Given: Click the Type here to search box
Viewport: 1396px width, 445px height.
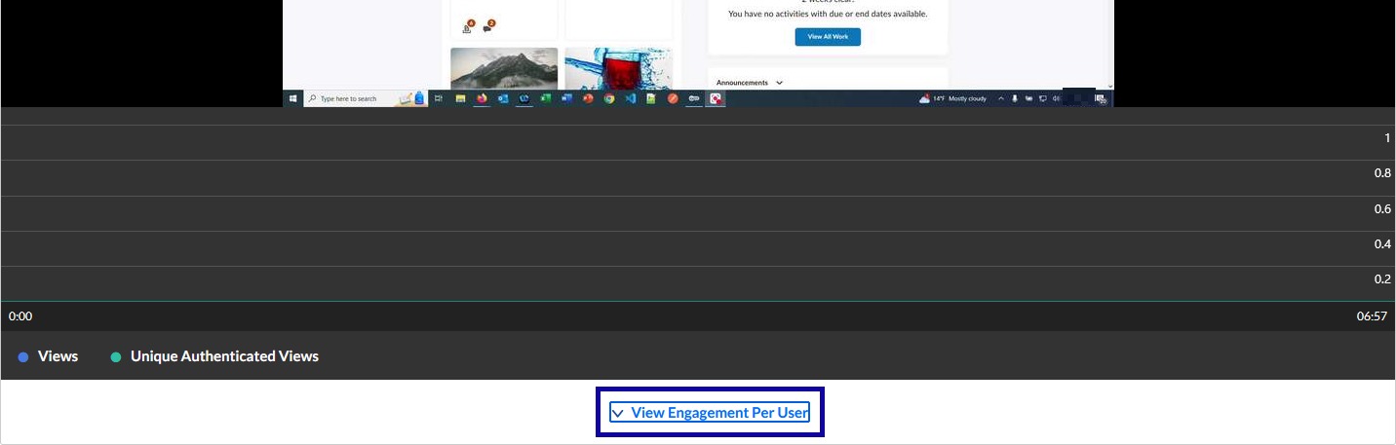Looking at the screenshot, I should [x=366, y=98].
